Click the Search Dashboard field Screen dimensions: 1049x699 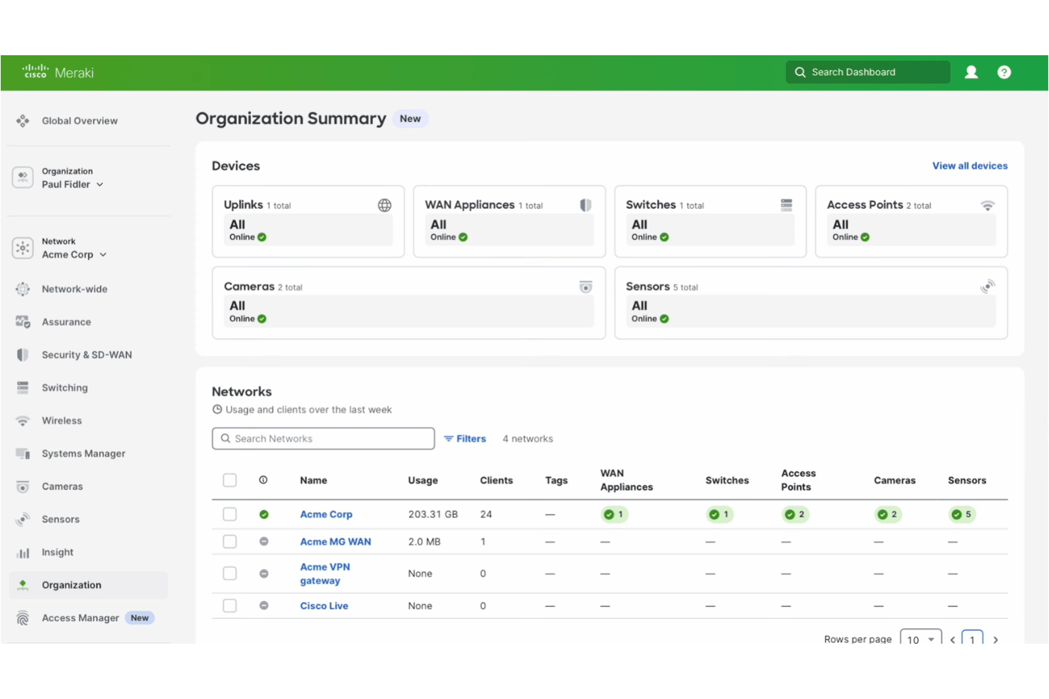point(868,72)
